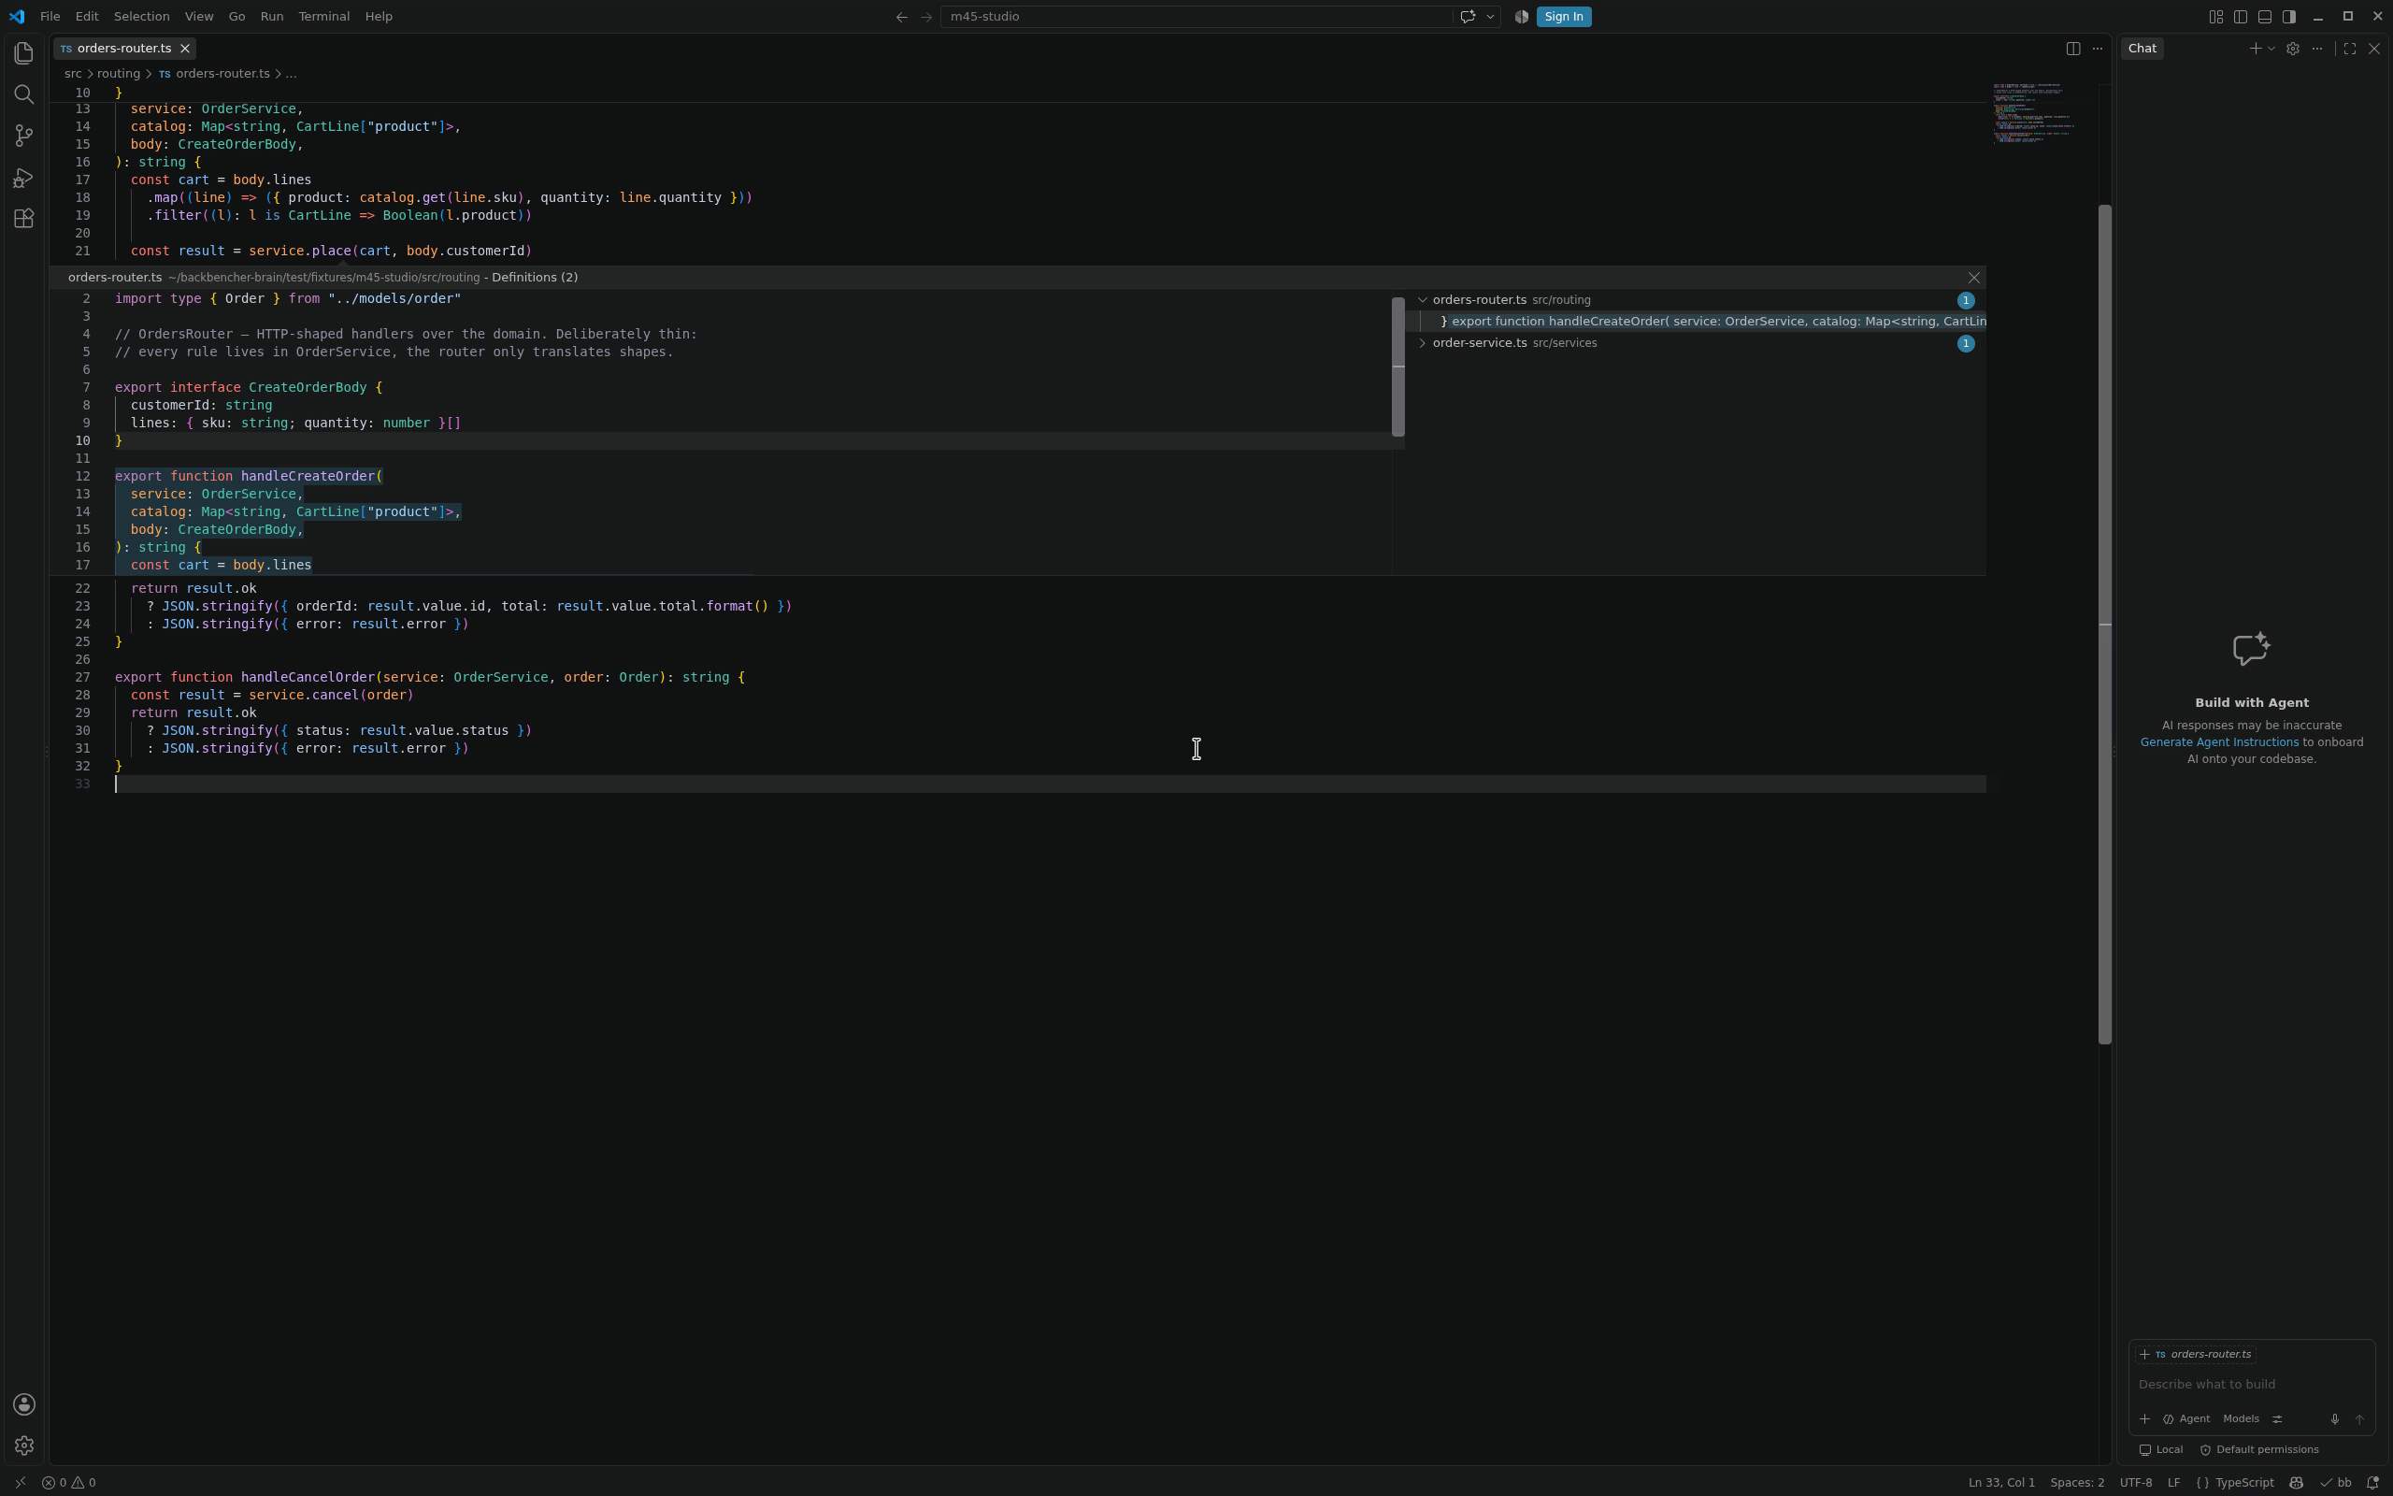This screenshot has width=2393, height=1496.
Task: Open the Local session target picker
Action: tap(2161, 1449)
